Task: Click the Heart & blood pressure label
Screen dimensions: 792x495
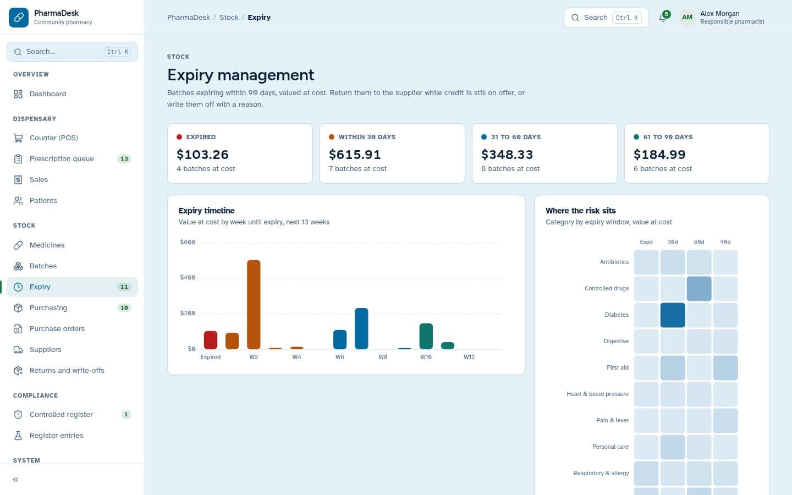Action: click(x=598, y=394)
